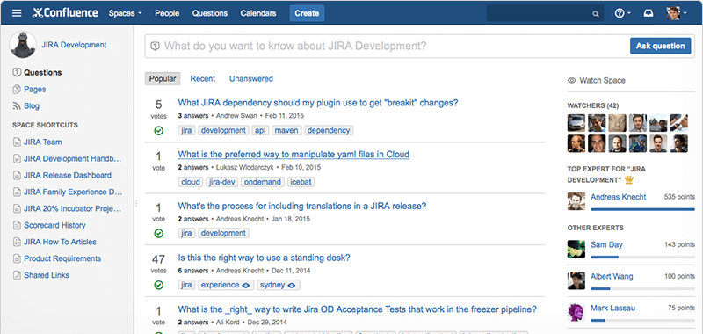
Task: Focus the top search input field
Action: [544, 13]
